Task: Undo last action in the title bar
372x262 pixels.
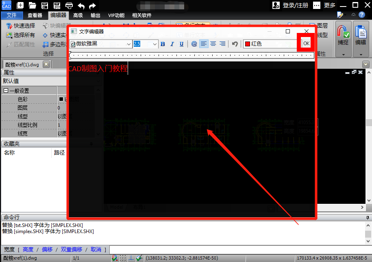Action: (81, 6)
